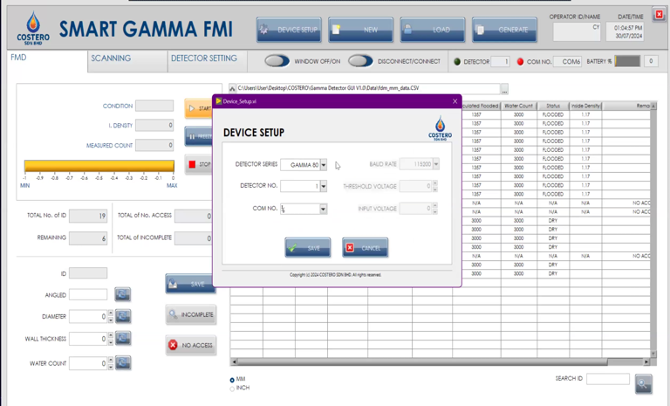The height and width of the screenshot is (406, 670).
Task: Click the search icon next to Search ID
Action: click(643, 383)
